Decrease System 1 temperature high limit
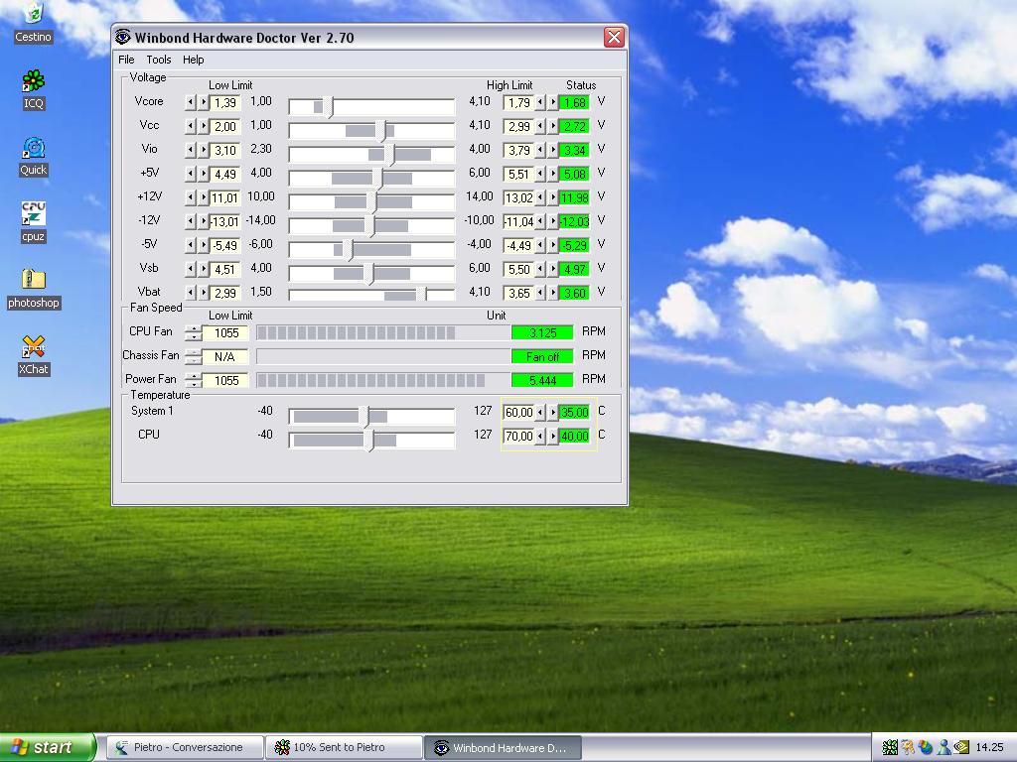 pos(539,412)
